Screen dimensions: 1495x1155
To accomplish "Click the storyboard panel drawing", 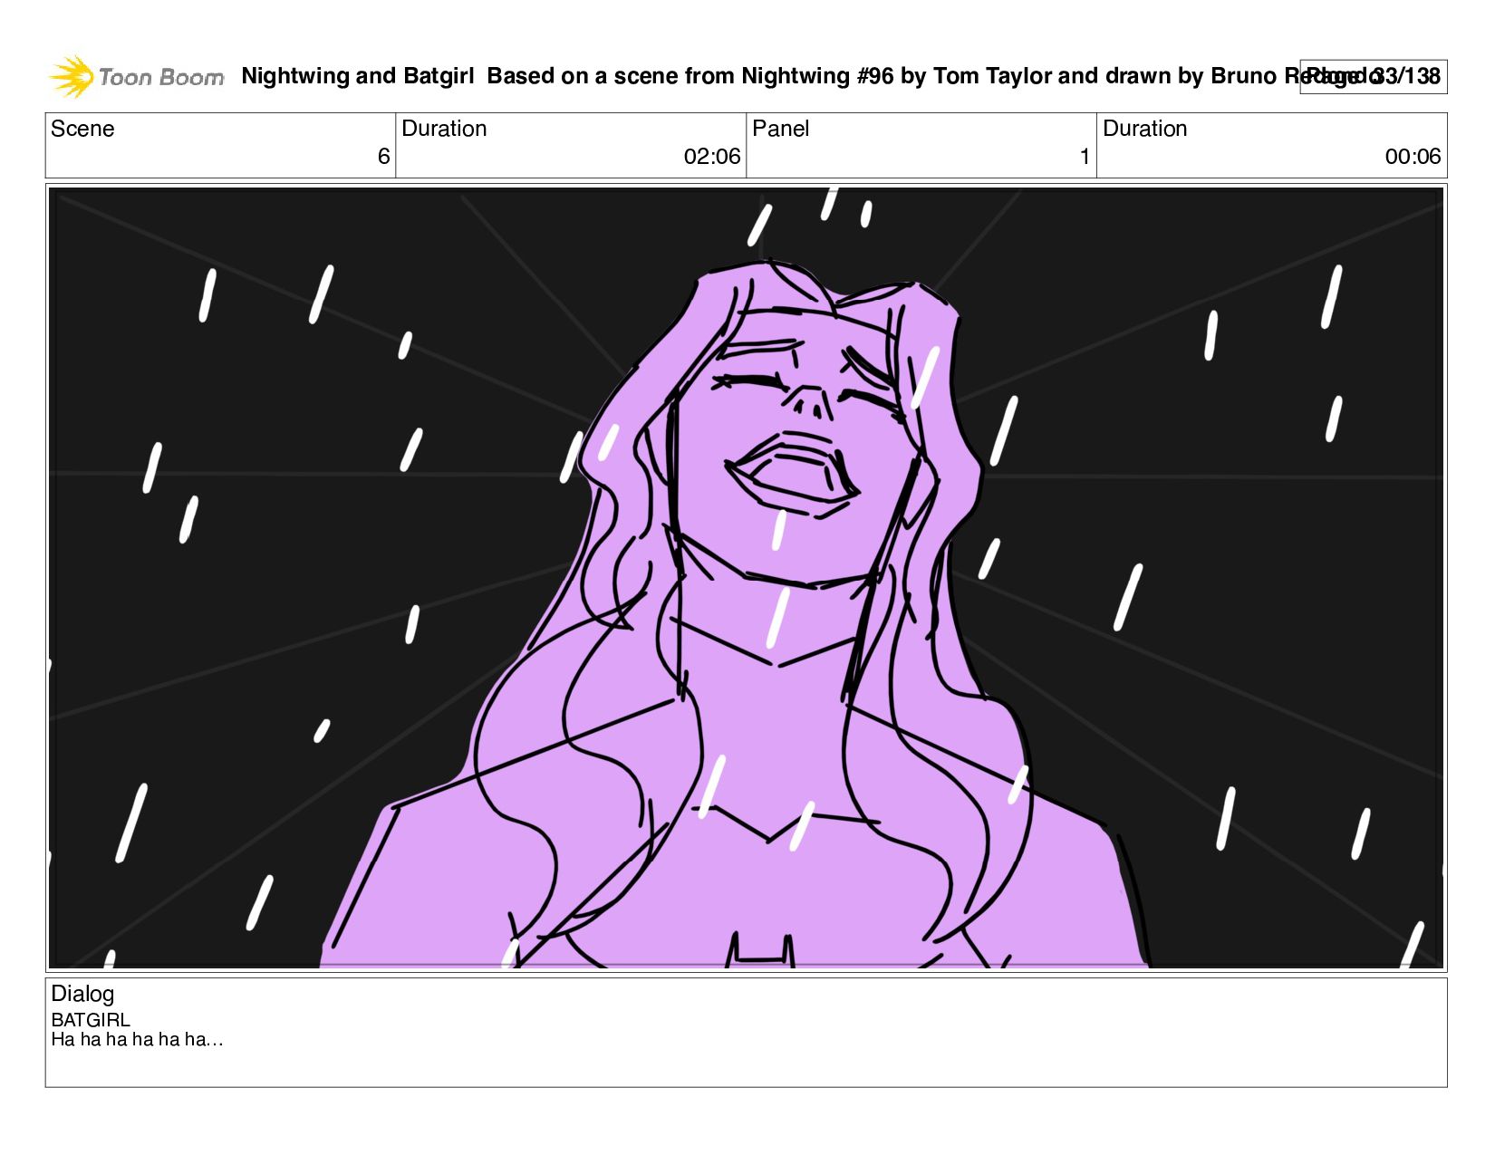I will [x=746, y=578].
